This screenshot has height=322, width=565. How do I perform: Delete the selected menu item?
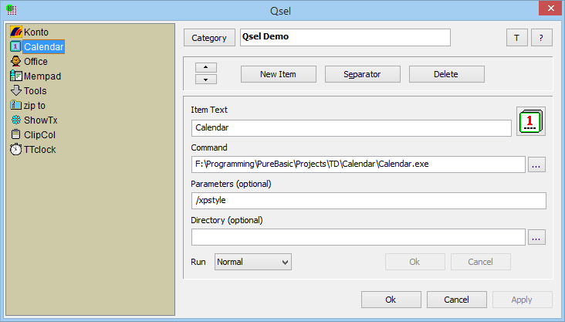(x=446, y=74)
